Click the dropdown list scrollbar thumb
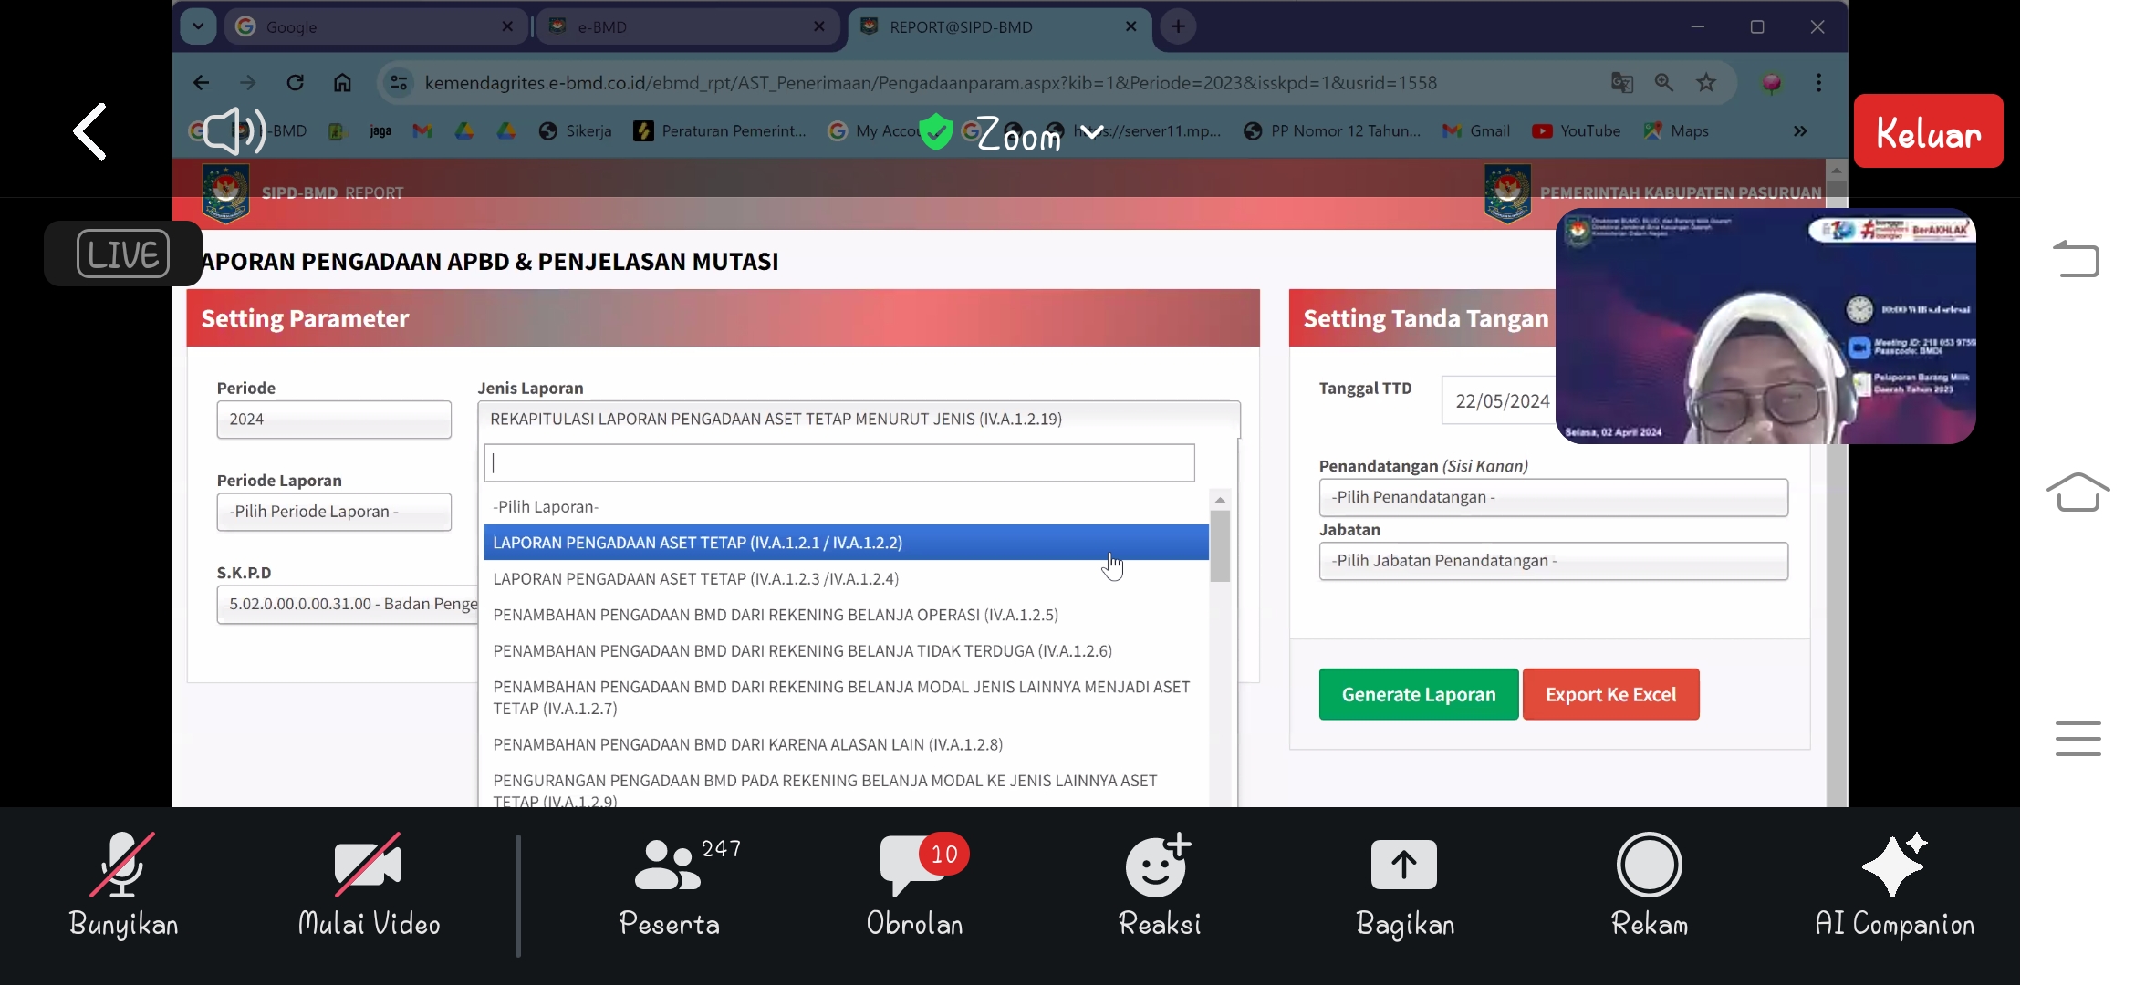 pyautogui.click(x=1220, y=545)
